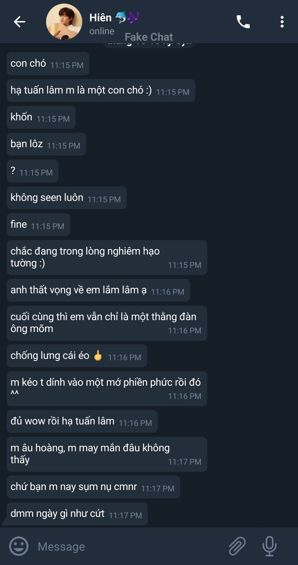This screenshot has width=298, height=565.
Task: Open the three-dot overflow menu
Action: coord(282,22)
